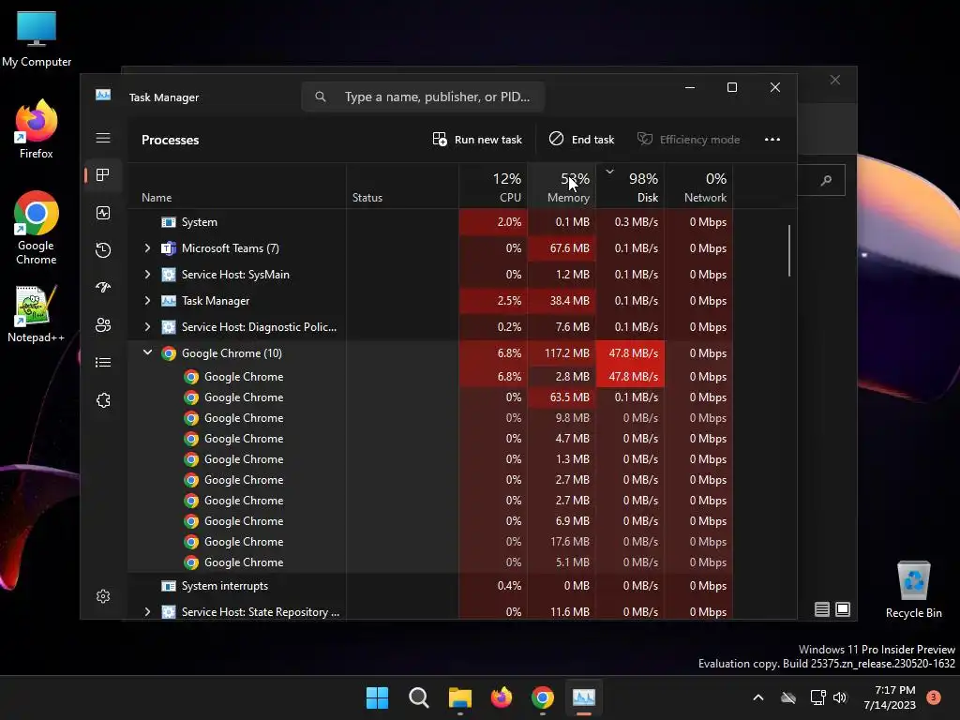Open the Firefox desktop shortcut
The height and width of the screenshot is (720, 960).
point(37,129)
